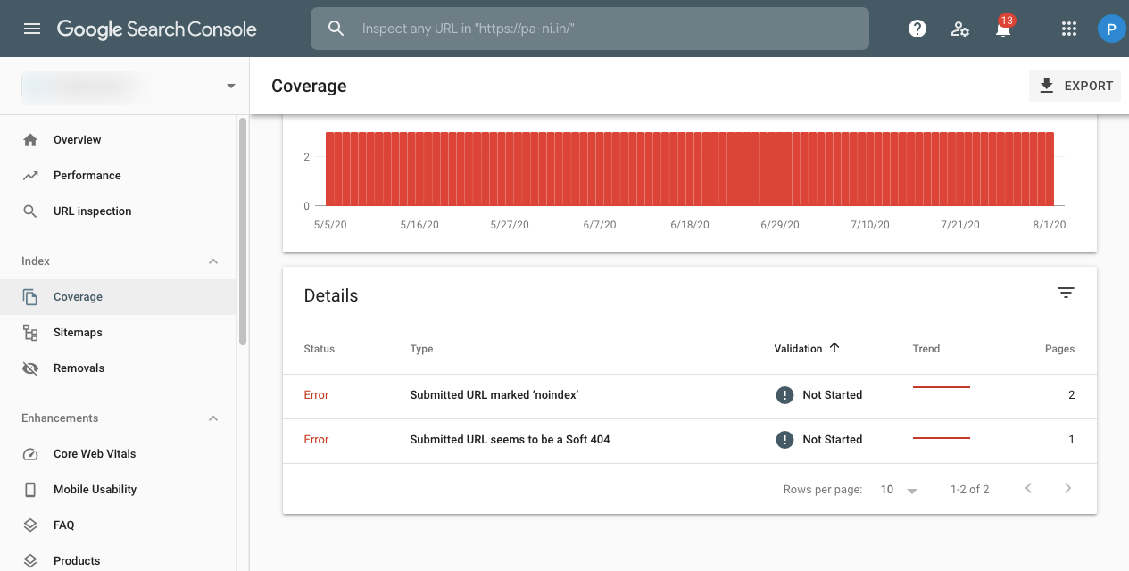
Task: Open Mobile Usability report
Action: (118, 490)
